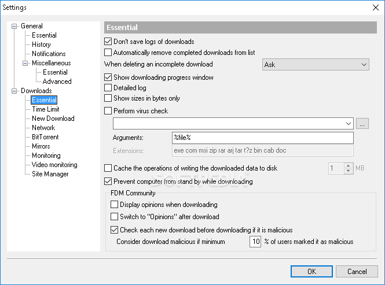Open the New Download page
The height and width of the screenshot is (285, 385).
pos(53,119)
